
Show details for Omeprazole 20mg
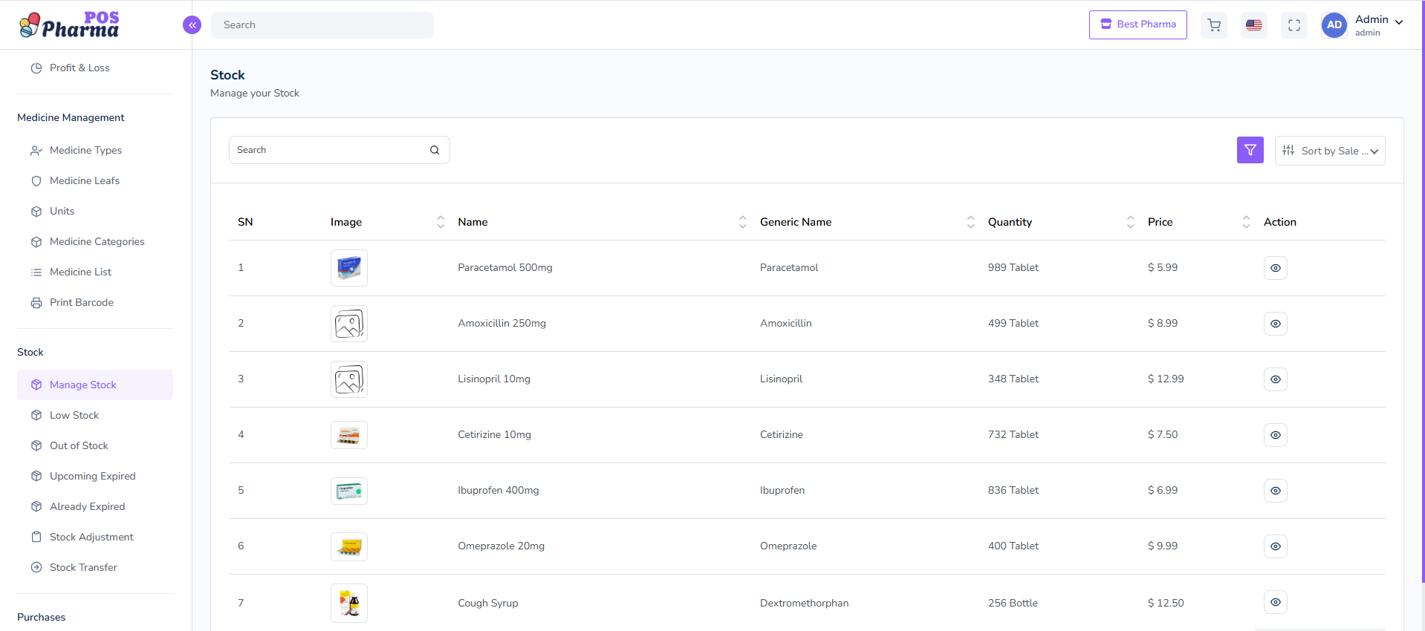click(1275, 546)
